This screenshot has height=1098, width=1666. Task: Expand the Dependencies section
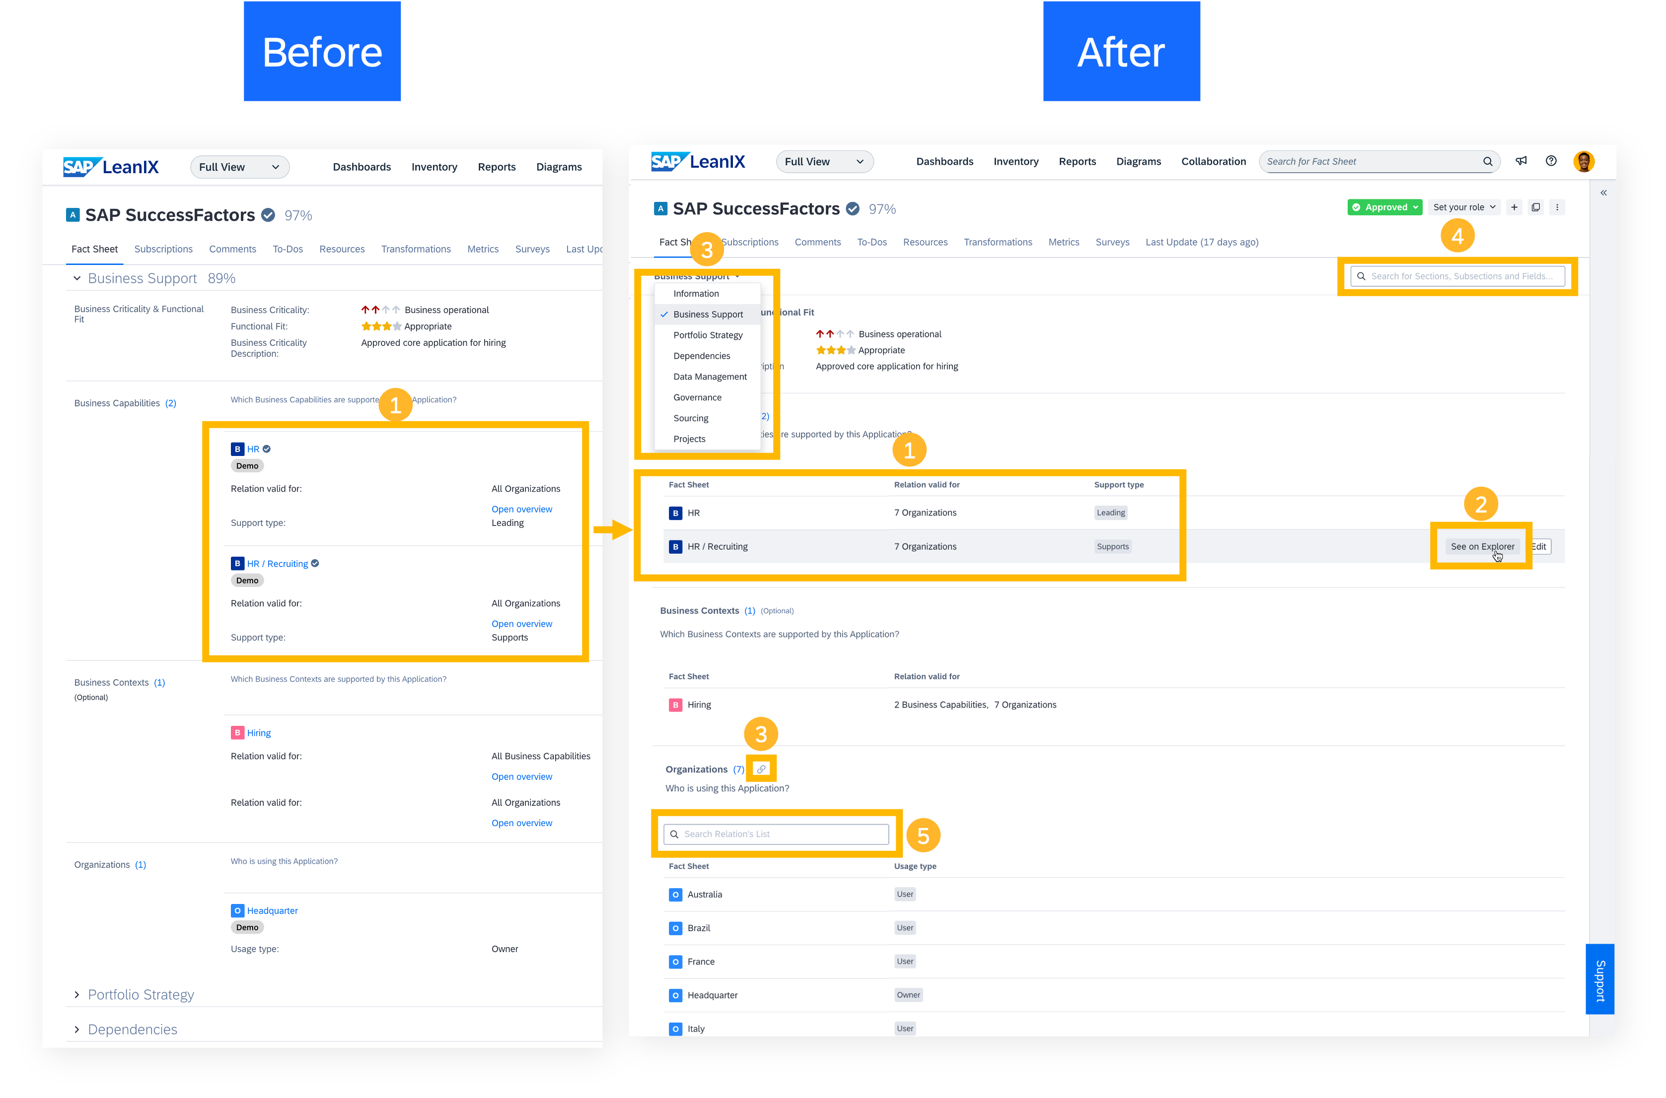click(77, 1030)
